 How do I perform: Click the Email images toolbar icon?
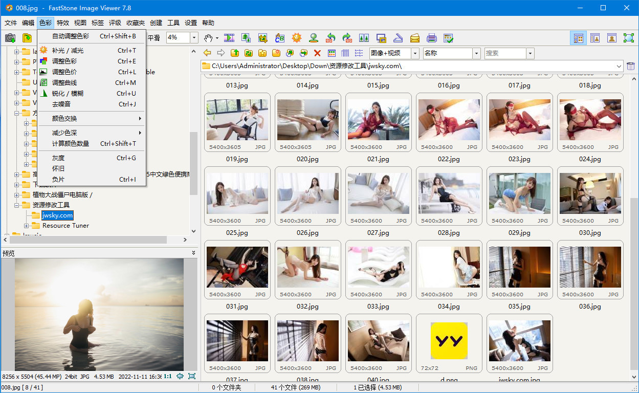[x=415, y=38]
